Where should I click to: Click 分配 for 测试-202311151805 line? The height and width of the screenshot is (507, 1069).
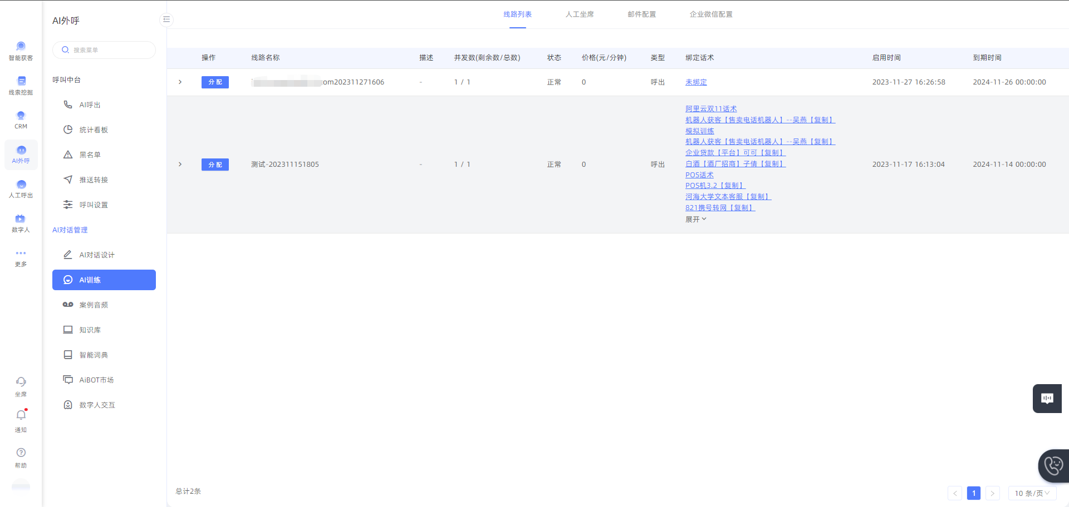(x=215, y=165)
